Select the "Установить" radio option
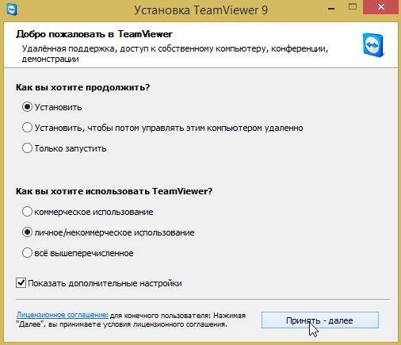Viewport: 401px width, 345px height. (x=27, y=107)
